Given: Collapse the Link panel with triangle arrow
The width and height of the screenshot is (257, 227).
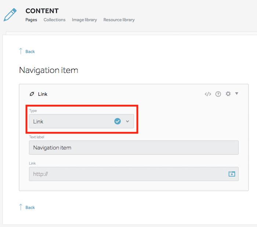Looking at the screenshot, I should (x=236, y=94).
